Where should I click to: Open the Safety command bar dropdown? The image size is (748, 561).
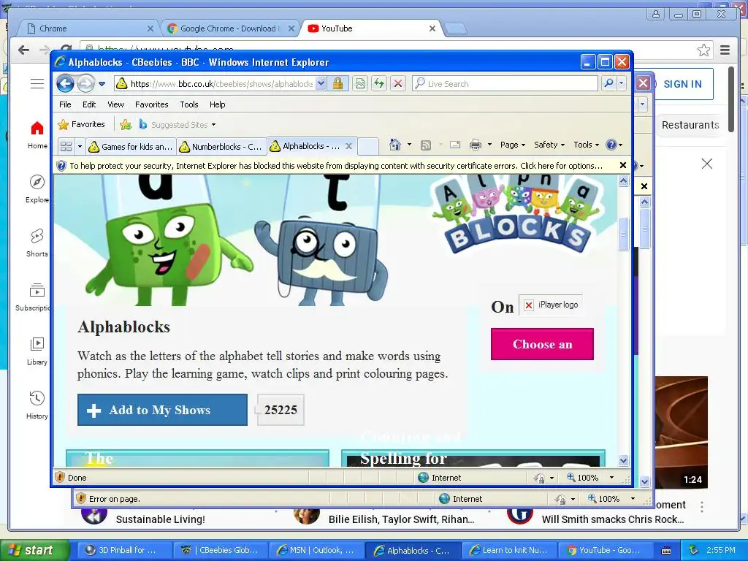(549, 145)
